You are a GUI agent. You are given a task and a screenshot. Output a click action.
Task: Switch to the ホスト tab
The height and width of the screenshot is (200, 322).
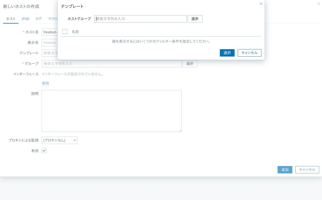(x=10, y=19)
